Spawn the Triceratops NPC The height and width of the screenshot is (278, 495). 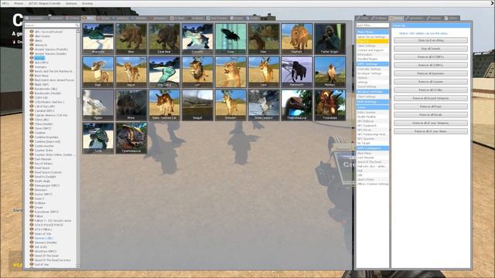(x=330, y=105)
